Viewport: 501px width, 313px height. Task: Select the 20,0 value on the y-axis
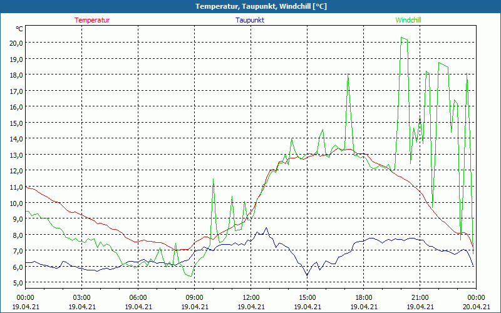click(x=16, y=43)
